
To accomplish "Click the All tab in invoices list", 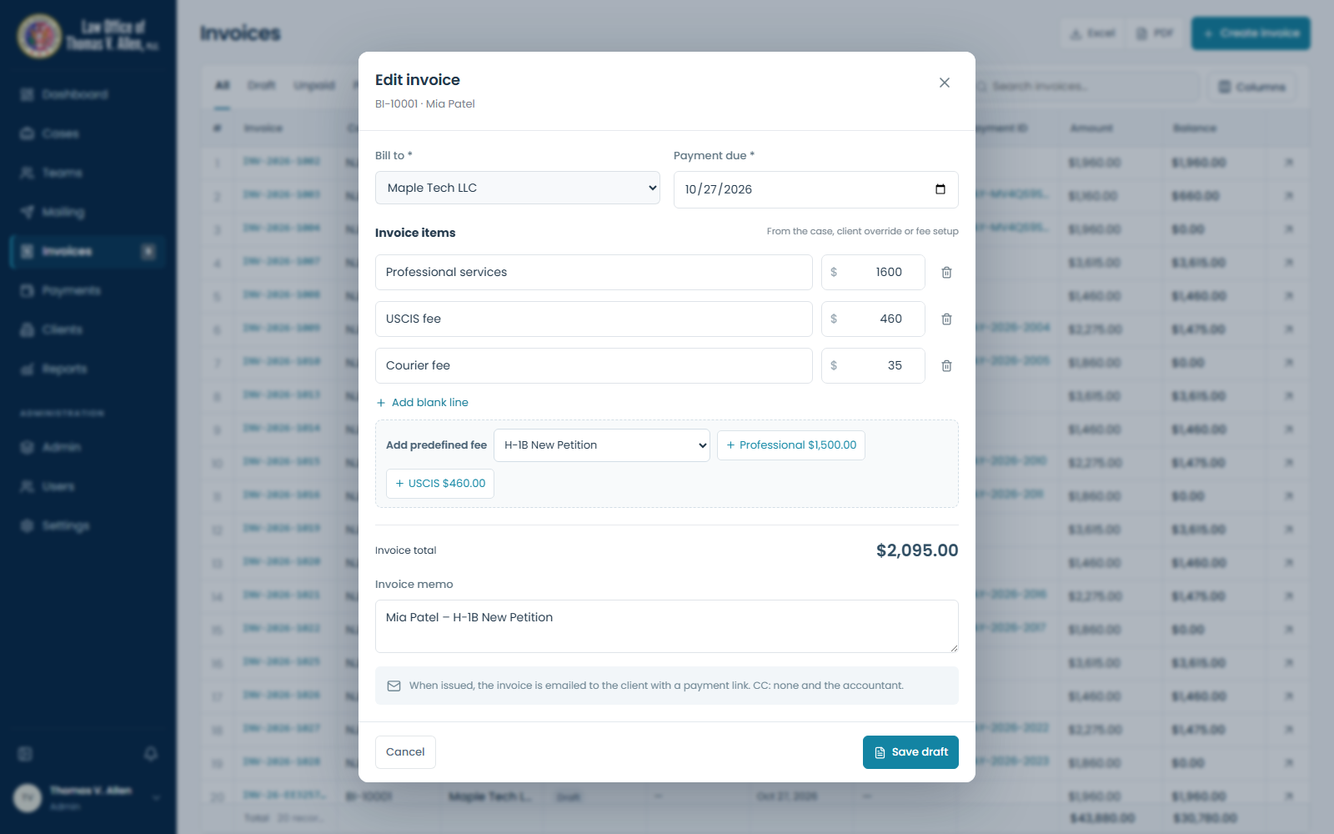I will (222, 85).
